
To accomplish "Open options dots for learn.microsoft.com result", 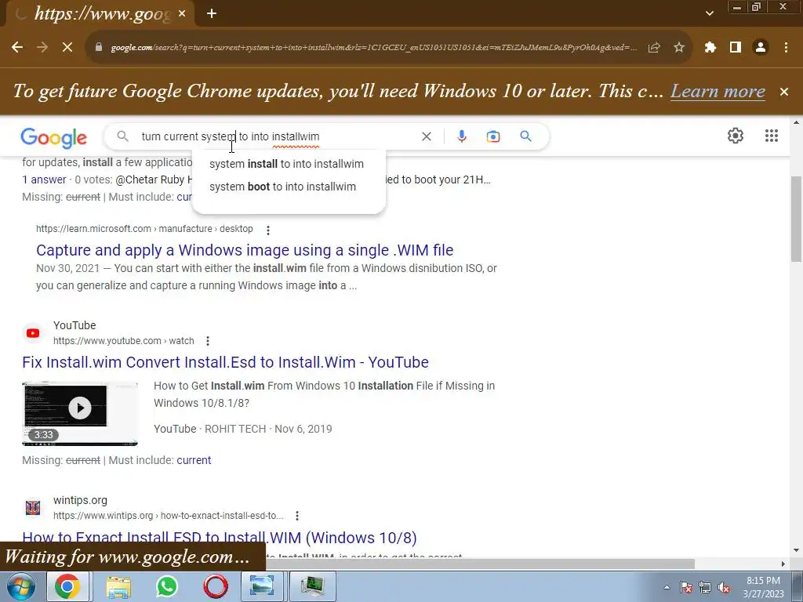I will [x=268, y=230].
